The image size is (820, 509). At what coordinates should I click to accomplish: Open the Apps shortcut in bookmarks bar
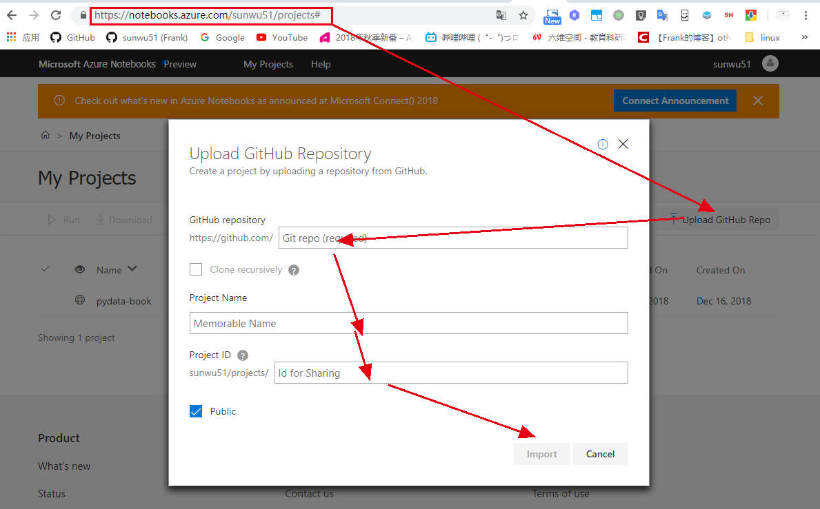23,37
